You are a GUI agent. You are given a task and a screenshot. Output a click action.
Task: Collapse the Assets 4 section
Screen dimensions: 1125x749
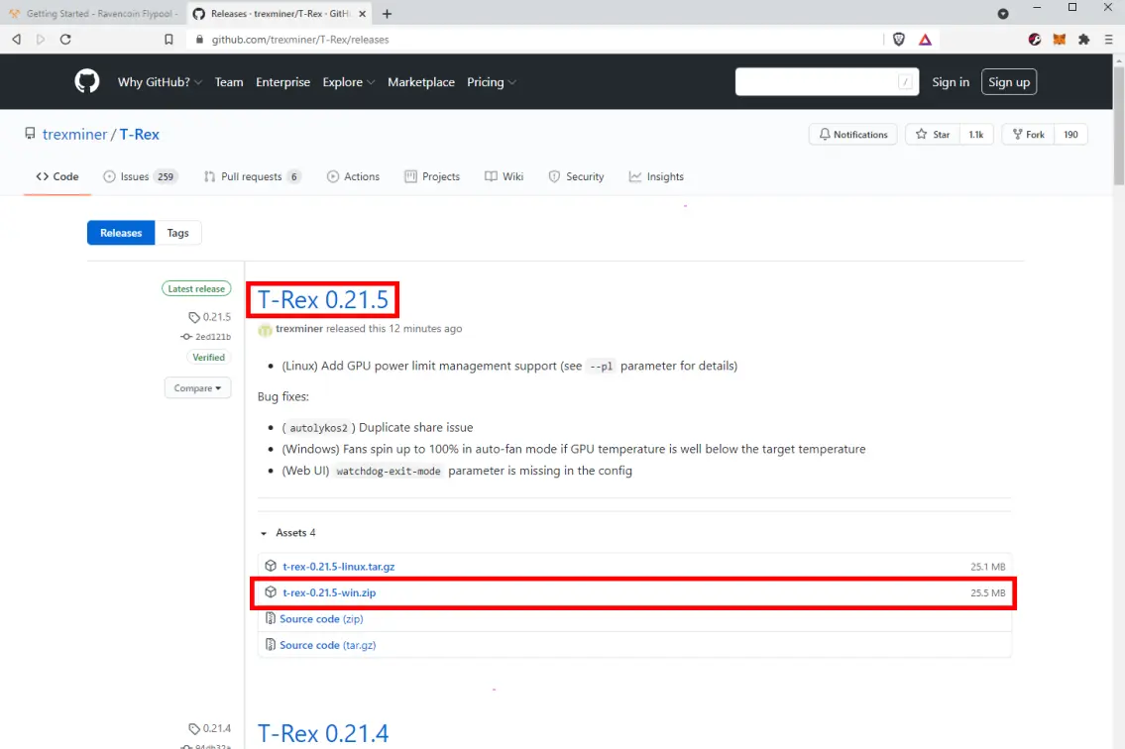pos(288,532)
